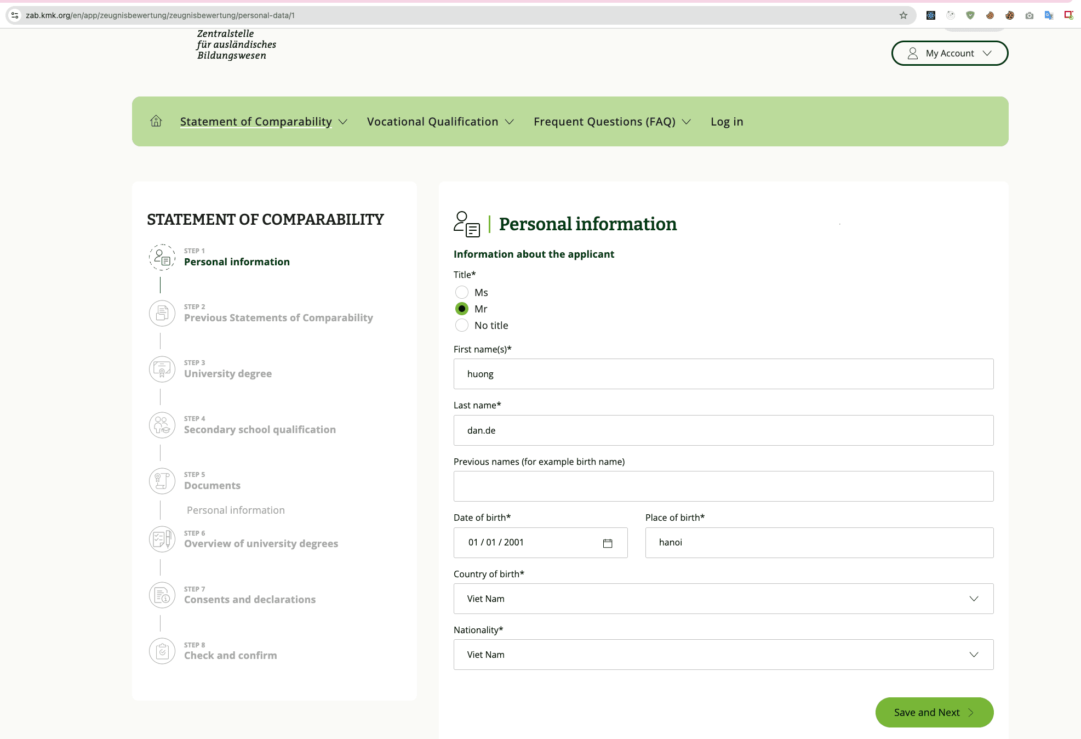
Task: Click the Save and Next button
Action: tap(934, 712)
